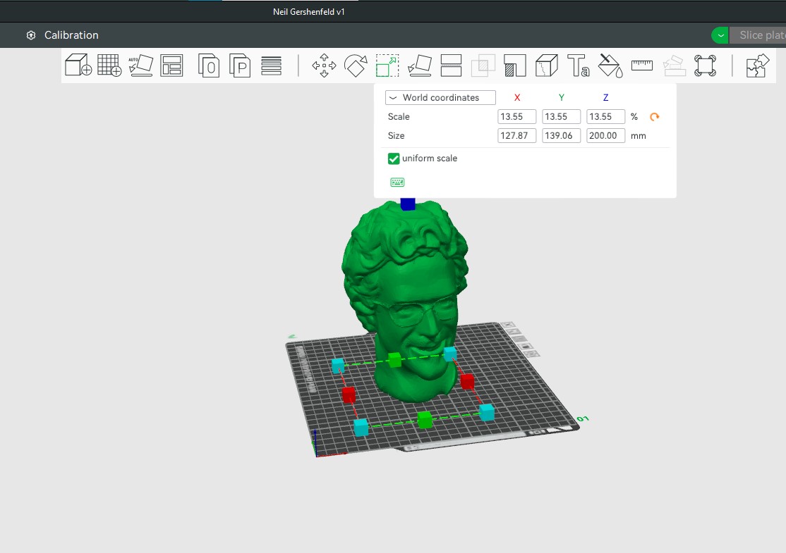The image size is (786, 553).
Task: Open the Color painting bucket tool
Action: point(610,66)
